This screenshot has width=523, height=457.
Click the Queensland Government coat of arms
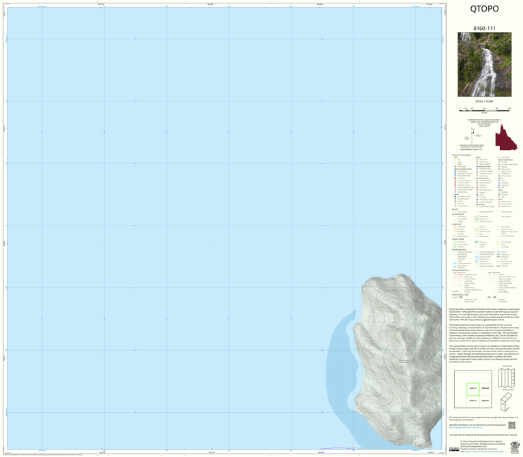tap(516, 447)
